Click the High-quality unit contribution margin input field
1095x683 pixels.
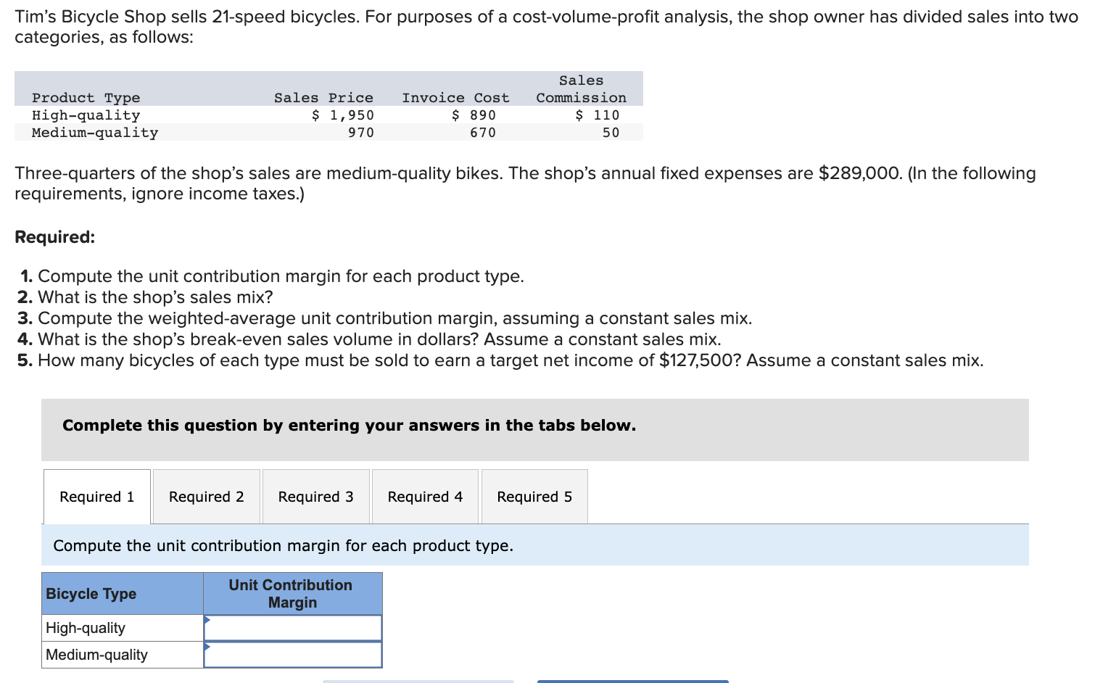293,627
